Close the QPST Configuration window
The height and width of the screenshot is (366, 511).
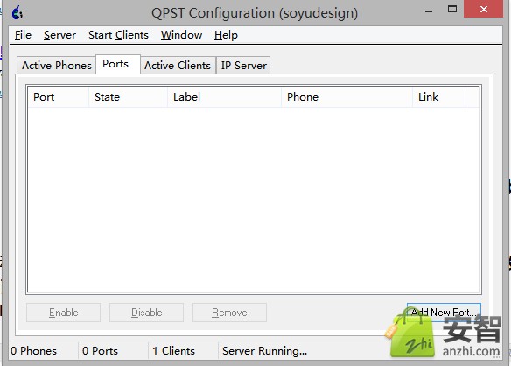484,9
